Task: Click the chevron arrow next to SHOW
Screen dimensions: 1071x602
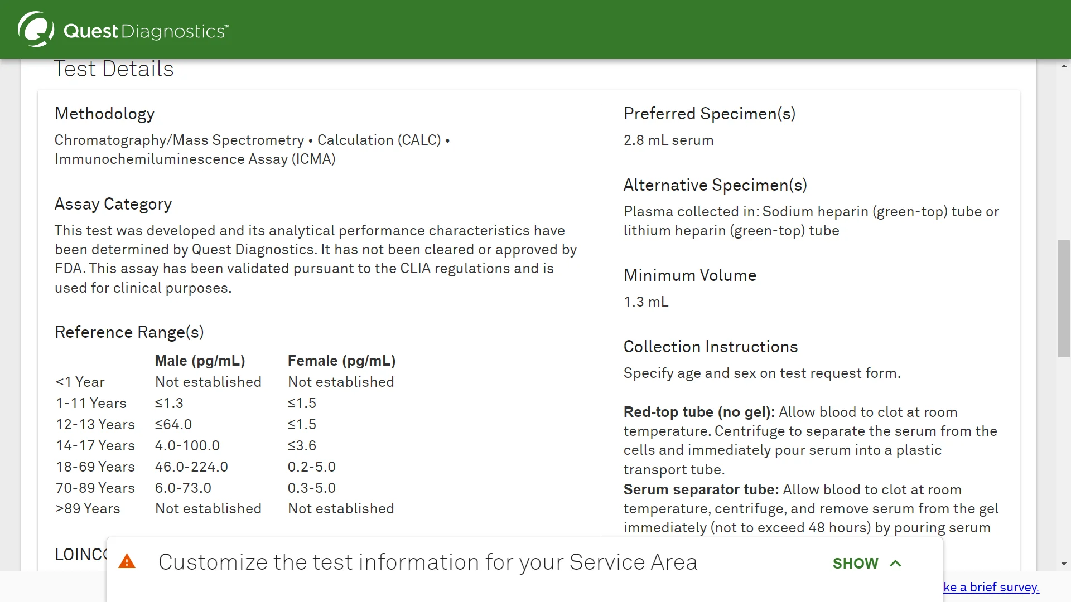Action: tap(896, 563)
